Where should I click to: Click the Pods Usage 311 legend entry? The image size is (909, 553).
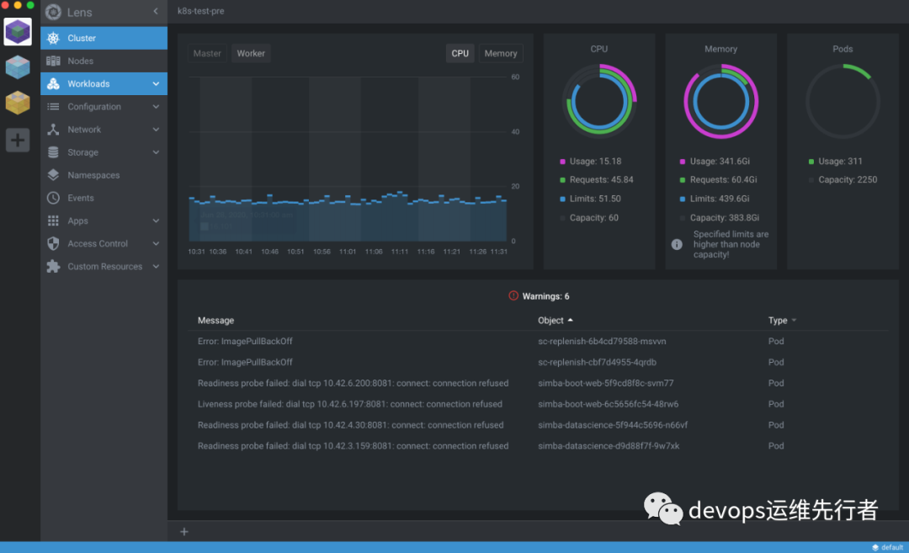coord(836,161)
